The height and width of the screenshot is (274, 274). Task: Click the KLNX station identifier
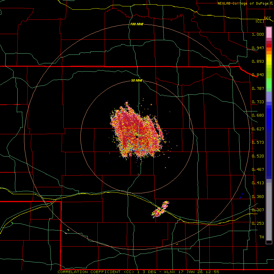point(170,272)
